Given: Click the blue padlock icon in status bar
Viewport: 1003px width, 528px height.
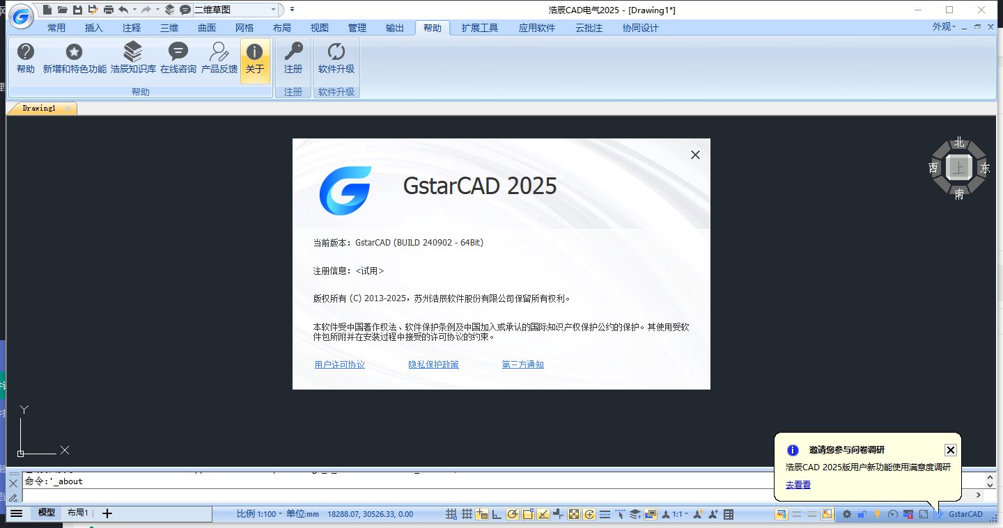Looking at the screenshot, I should point(862,514).
